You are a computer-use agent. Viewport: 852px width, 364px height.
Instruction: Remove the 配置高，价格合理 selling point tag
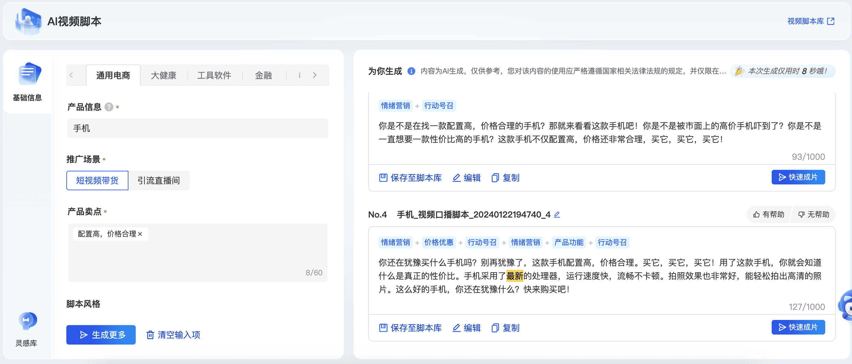coord(140,234)
